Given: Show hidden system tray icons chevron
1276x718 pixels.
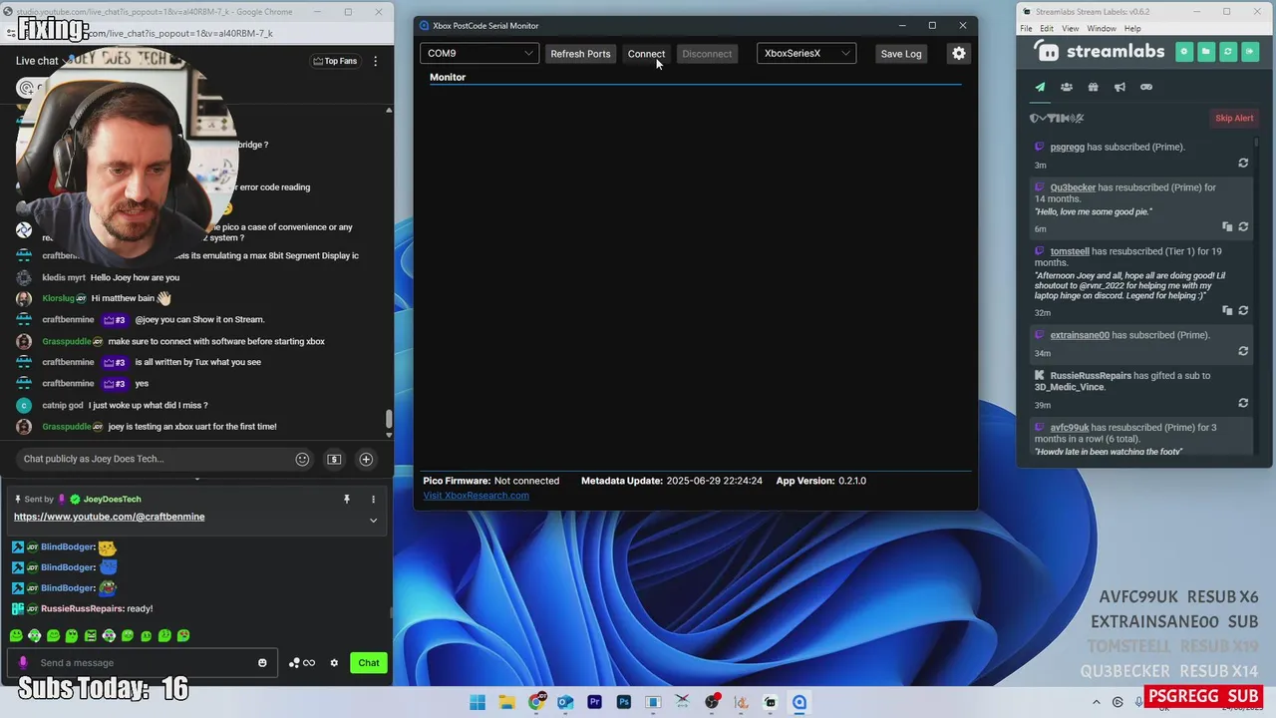Looking at the screenshot, I should pos(1097,702).
